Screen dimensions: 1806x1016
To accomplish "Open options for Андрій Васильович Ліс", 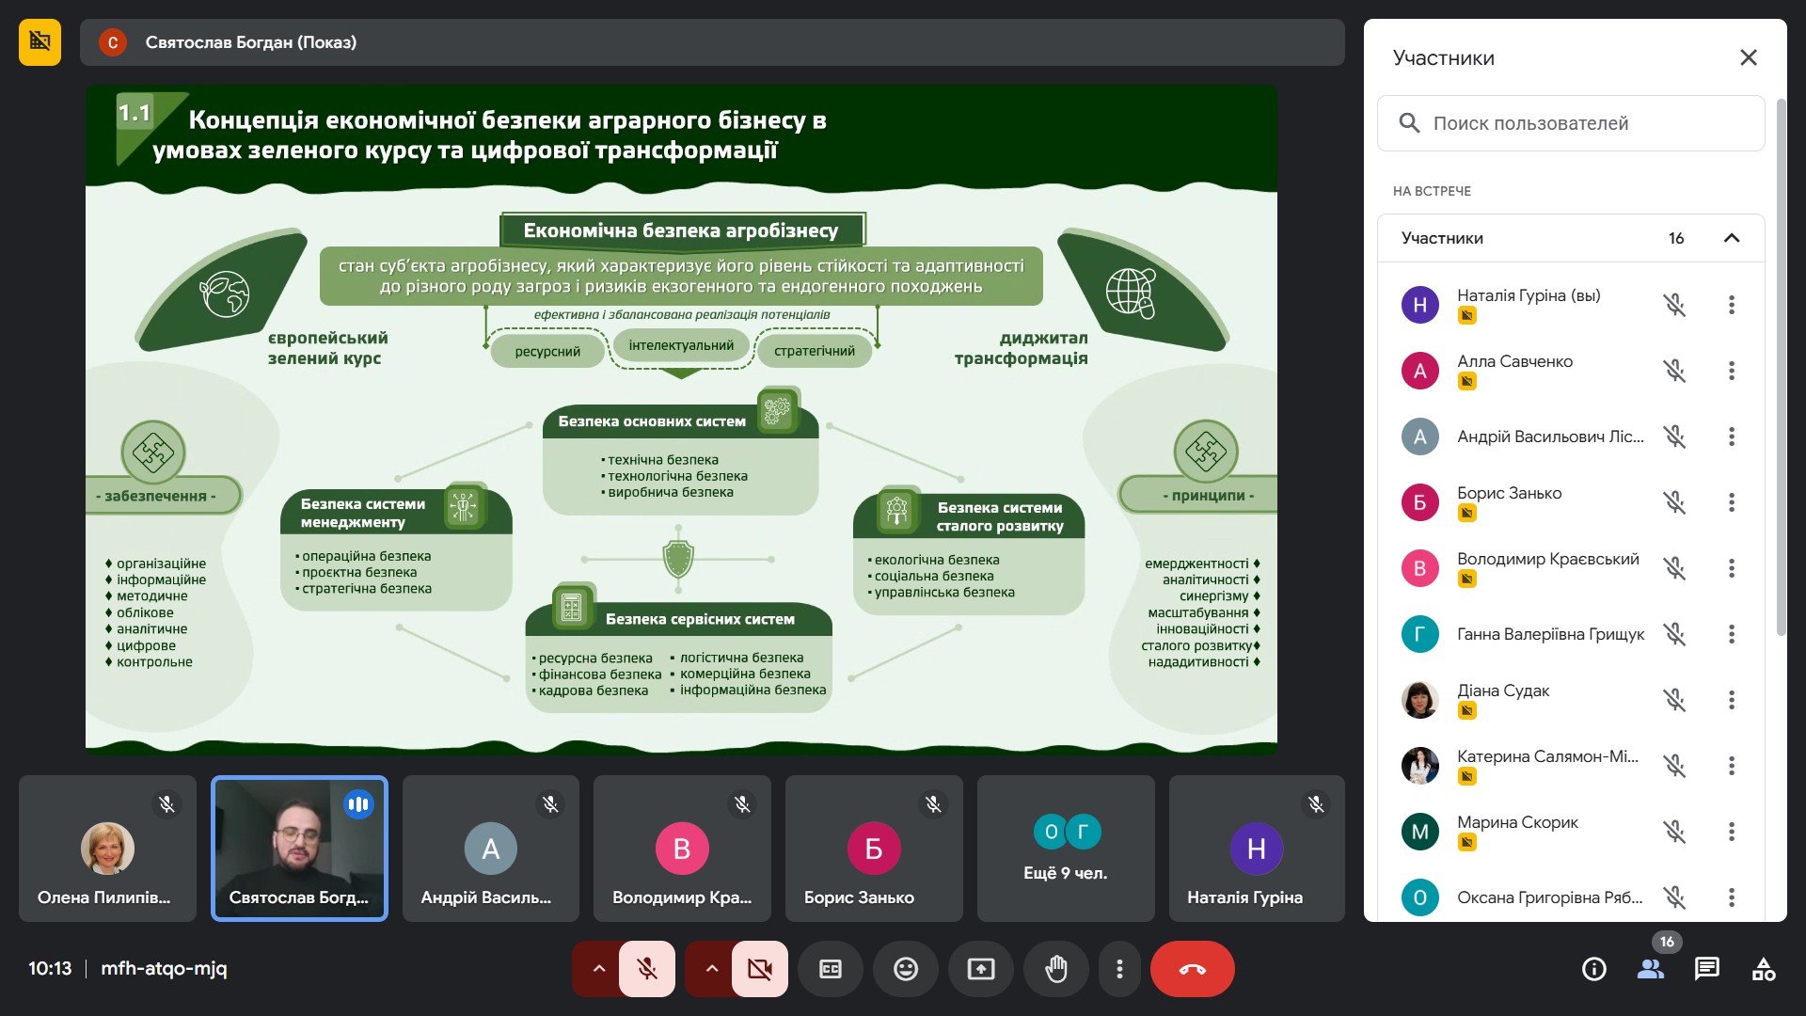I will coord(1732,437).
